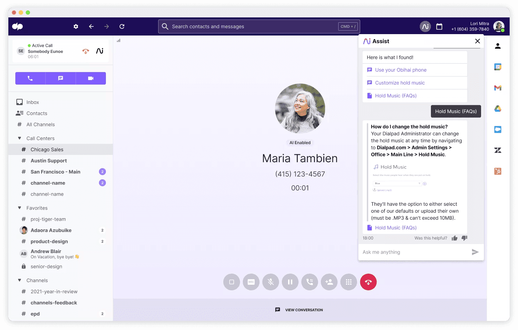Open Google Drive integration
The height and width of the screenshot is (330, 518).
pyautogui.click(x=498, y=109)
